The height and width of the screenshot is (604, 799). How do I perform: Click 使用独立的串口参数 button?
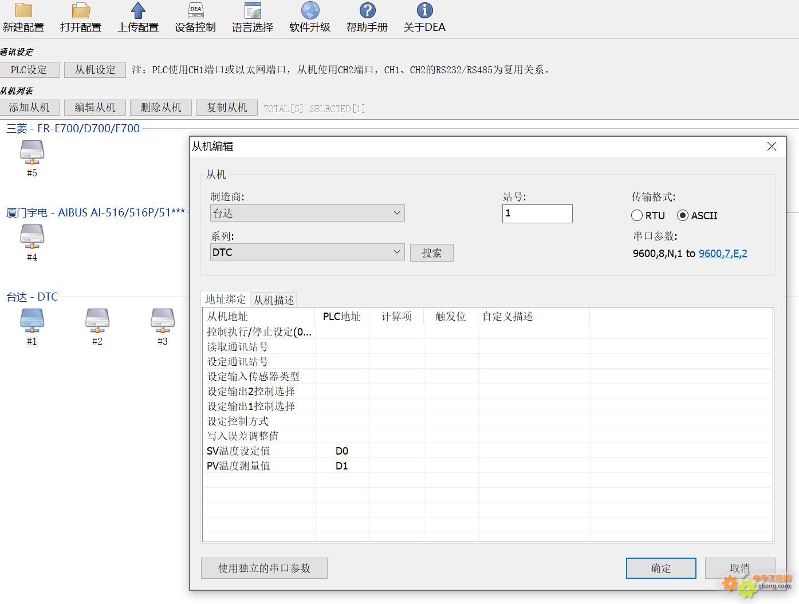pyautogui.click(x=264, y=568)
